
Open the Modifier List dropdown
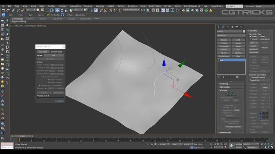(231, 36)
